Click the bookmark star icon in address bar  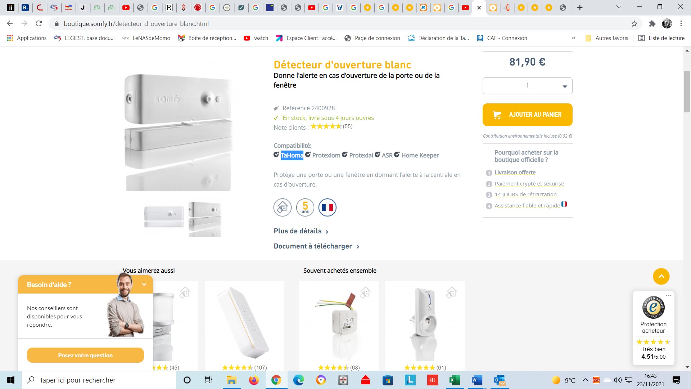pyautogui.click(x=634, y=24)
